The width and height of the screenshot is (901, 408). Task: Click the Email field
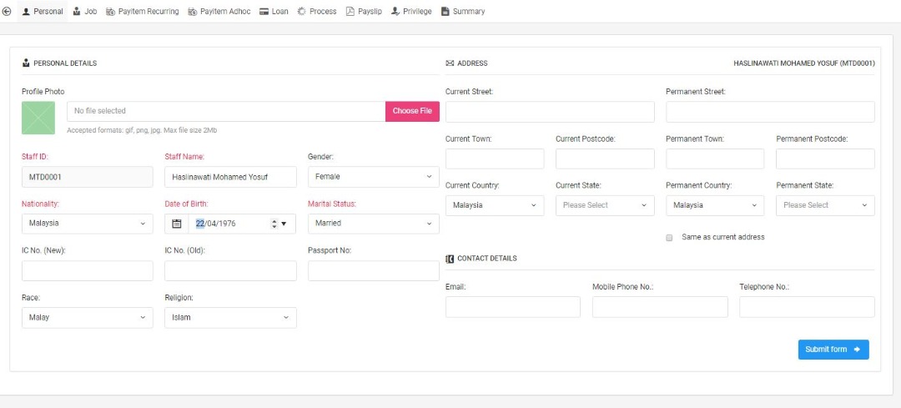click(x=513, y=307)
